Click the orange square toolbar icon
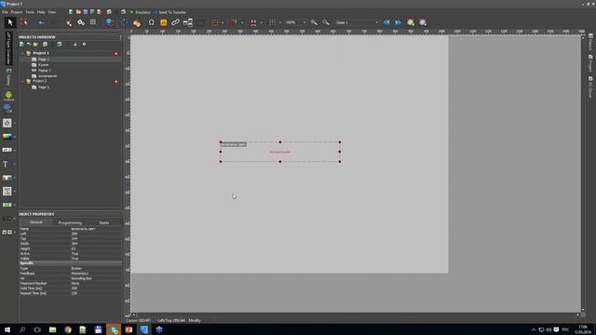The height and width of the screenshot is (335, 596). click(164, 22)
